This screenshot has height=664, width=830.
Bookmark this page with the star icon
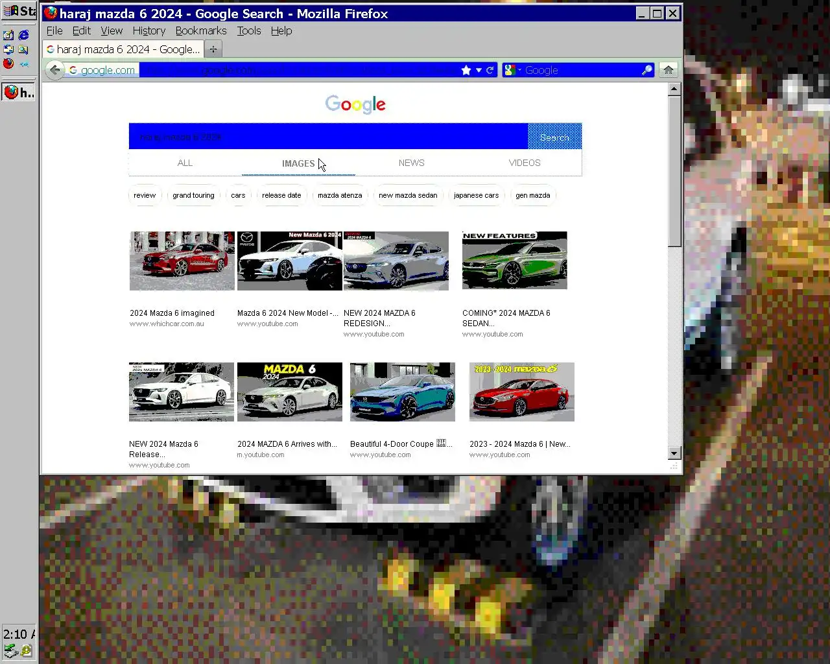(466, 70)
